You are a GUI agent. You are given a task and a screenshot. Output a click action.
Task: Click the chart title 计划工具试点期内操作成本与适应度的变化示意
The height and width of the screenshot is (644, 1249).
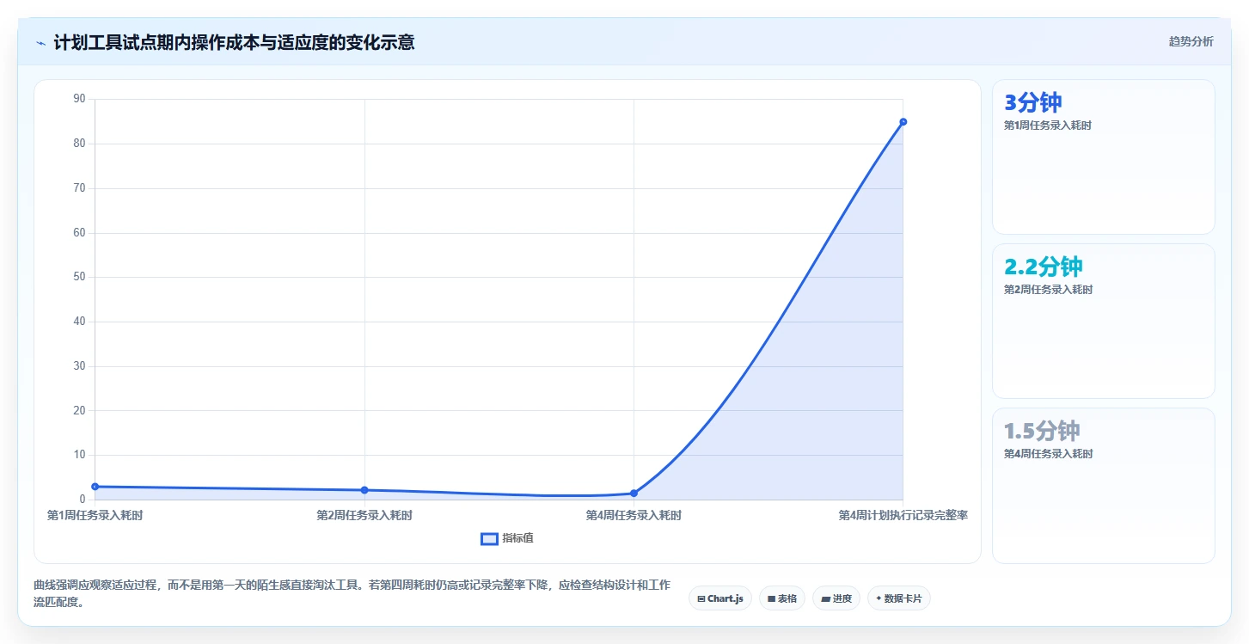coord(234,42)
